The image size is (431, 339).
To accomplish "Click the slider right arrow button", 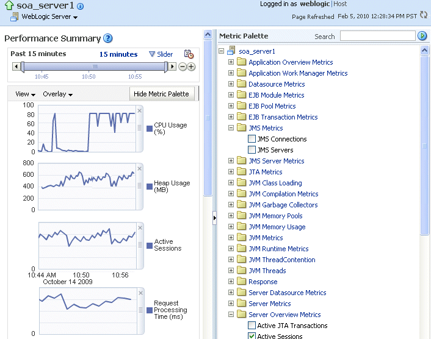I will tap(172, 66).
